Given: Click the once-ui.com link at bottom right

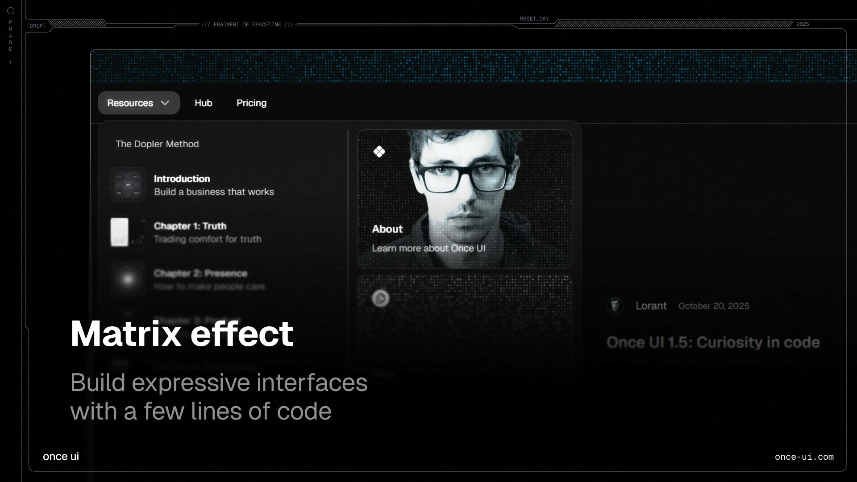Looking at the screenshot, I should pyautogui.click(x=804, y=457).
